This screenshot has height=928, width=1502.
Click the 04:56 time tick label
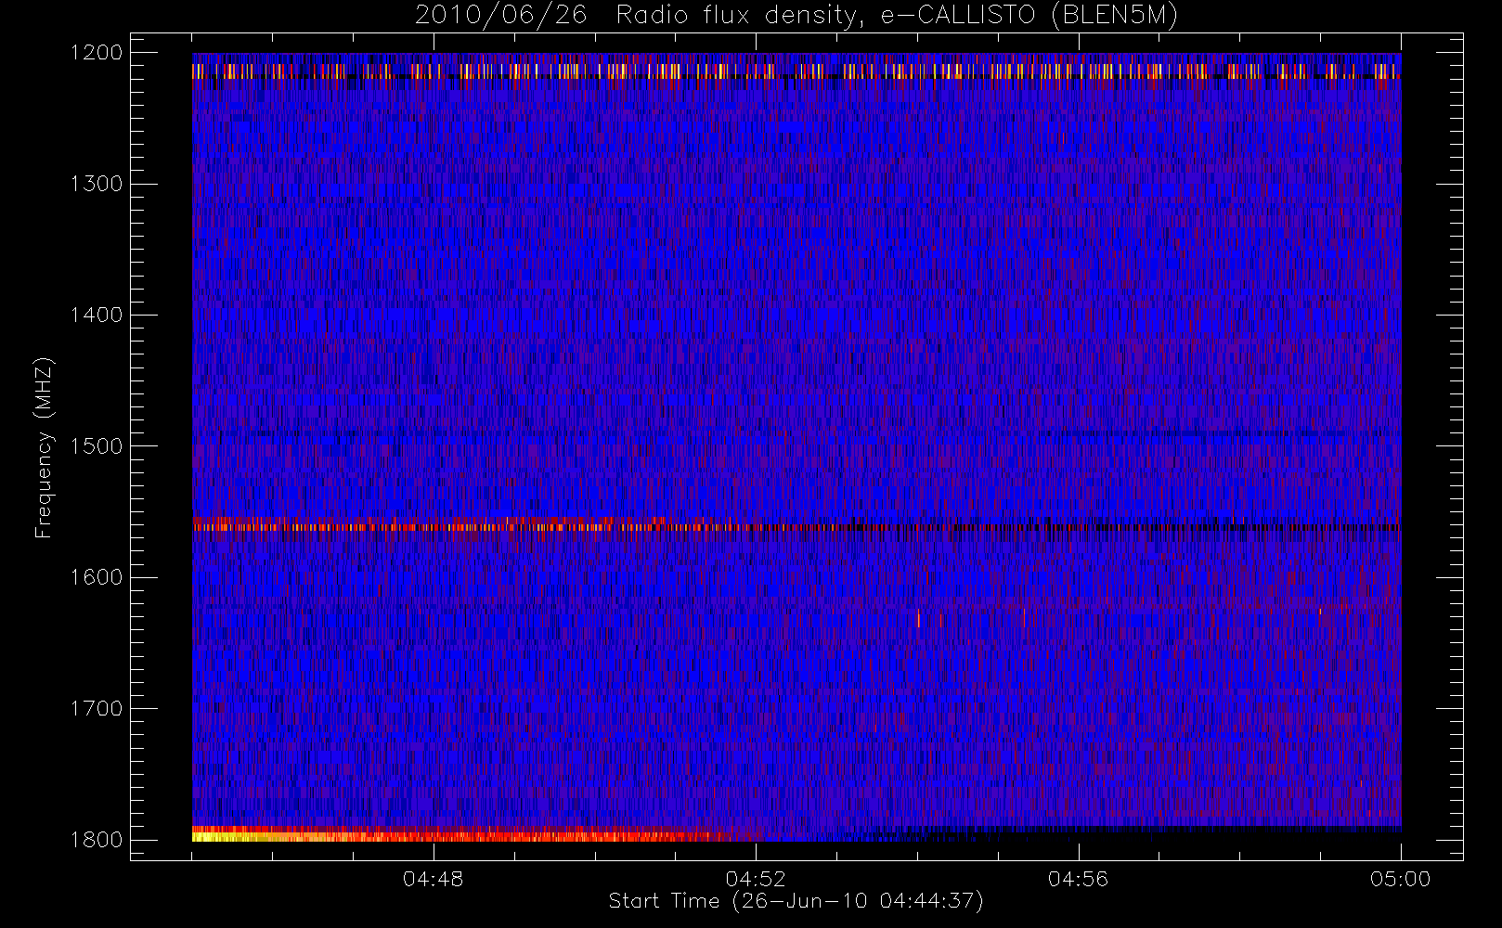click(x=1078, y=879)
